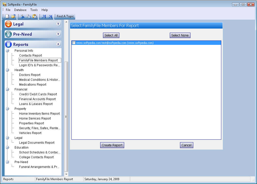257x184 pixels.
Task: Click the smaller font size A icon
Action: point(50,17)
